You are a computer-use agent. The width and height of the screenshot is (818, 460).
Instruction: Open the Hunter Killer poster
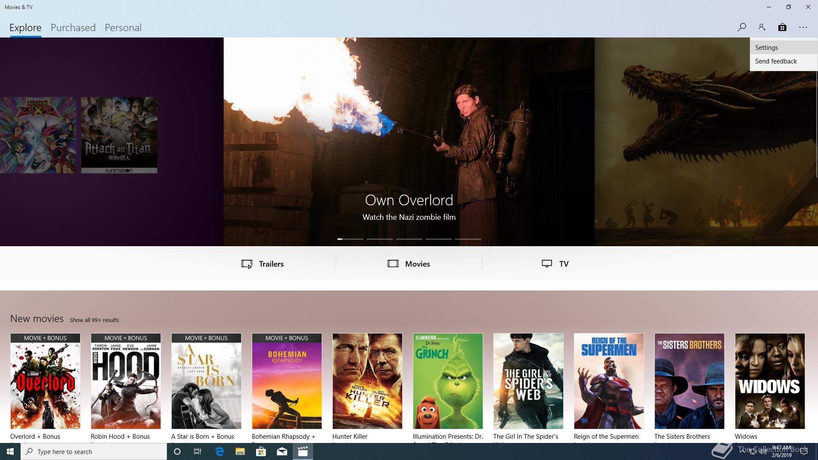pyautogui.click(x=367, y=381)
